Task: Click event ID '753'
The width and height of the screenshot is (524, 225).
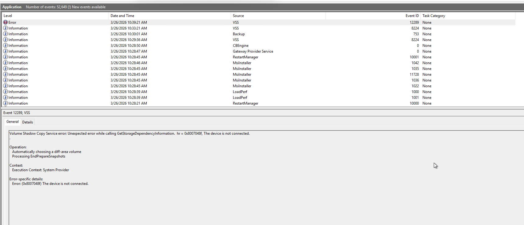Action: pyautogui.click(x=416, y=34)
